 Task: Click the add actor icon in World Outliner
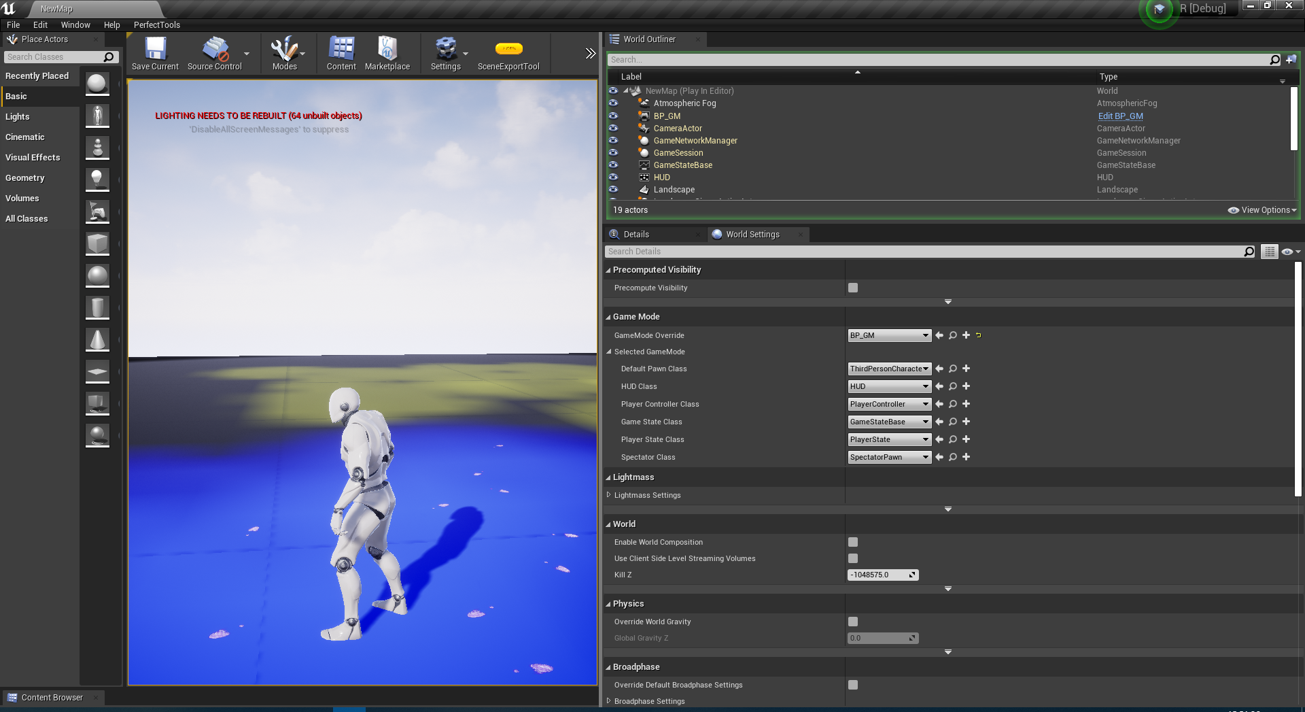[1292, 59]
